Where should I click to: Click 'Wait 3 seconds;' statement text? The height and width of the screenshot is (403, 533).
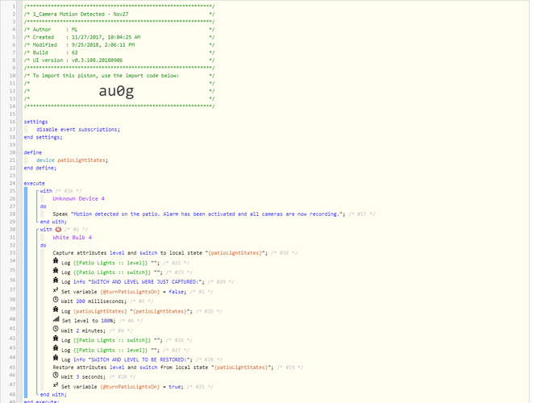[x=83, y=377]
